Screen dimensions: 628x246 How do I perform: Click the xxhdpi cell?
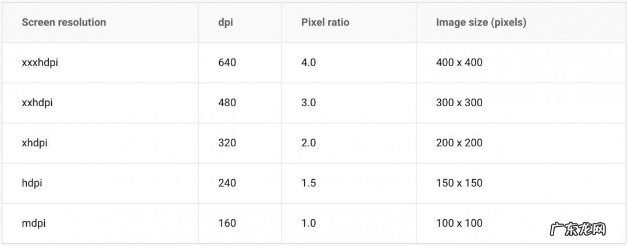(37, 103)
